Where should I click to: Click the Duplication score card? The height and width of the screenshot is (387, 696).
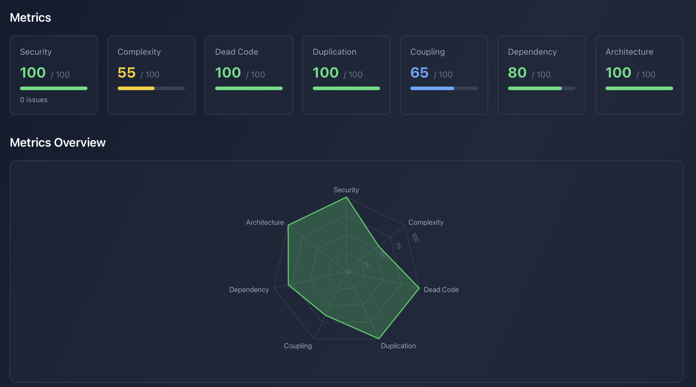click(x=346, y=75)
